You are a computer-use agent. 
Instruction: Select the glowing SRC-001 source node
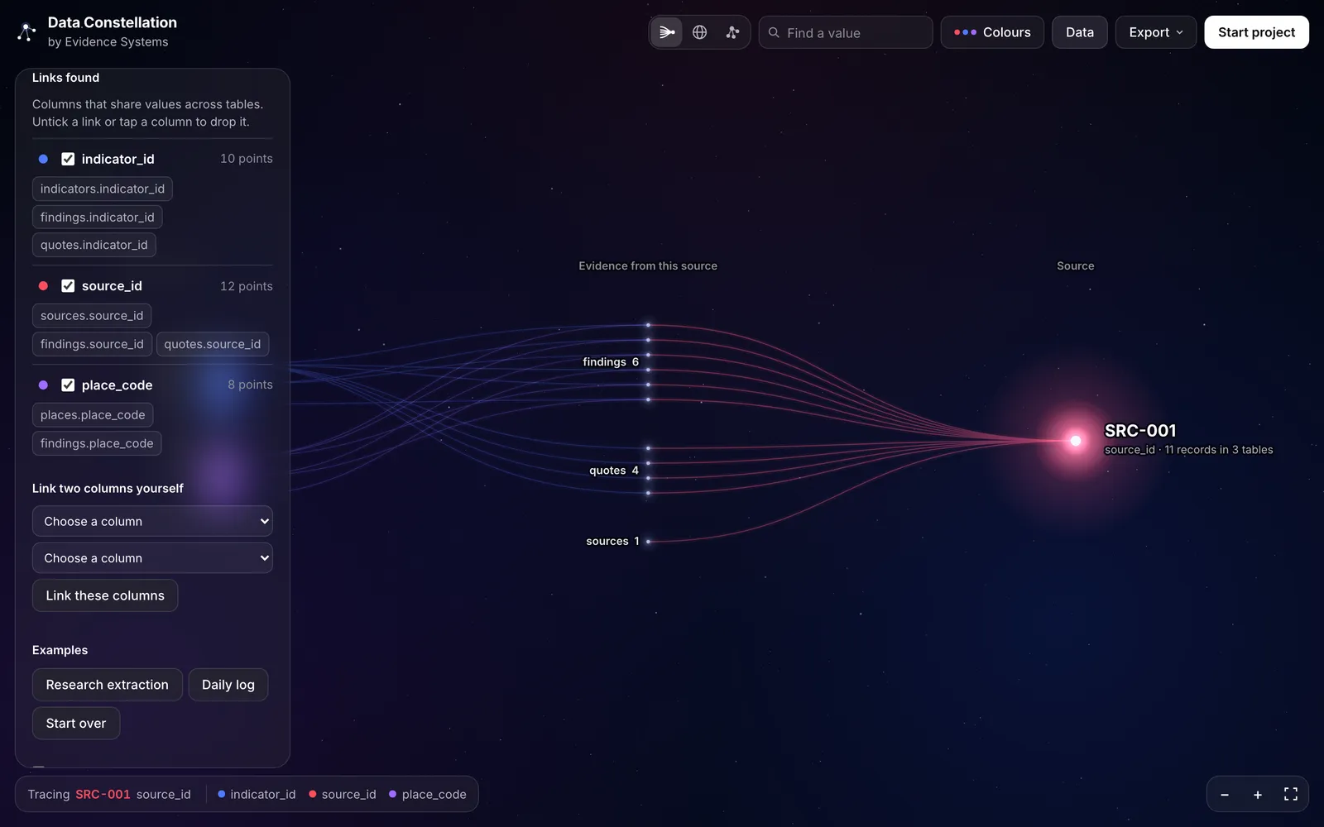(x=1076, y=441)
